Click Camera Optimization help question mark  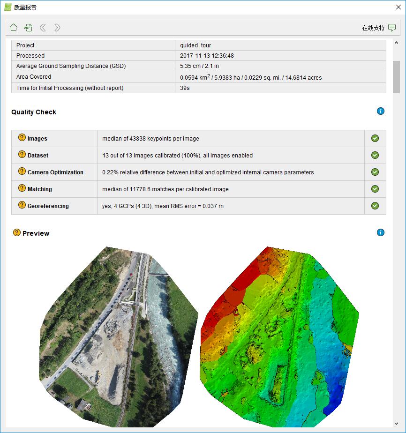(22, 172)
